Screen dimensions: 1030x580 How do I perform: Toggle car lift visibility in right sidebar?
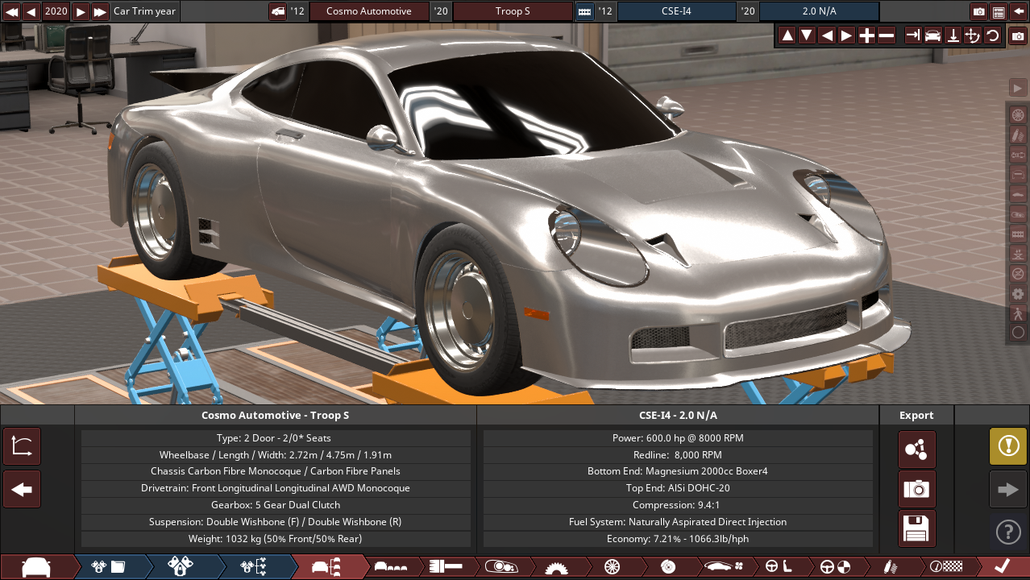point(1018,253)
